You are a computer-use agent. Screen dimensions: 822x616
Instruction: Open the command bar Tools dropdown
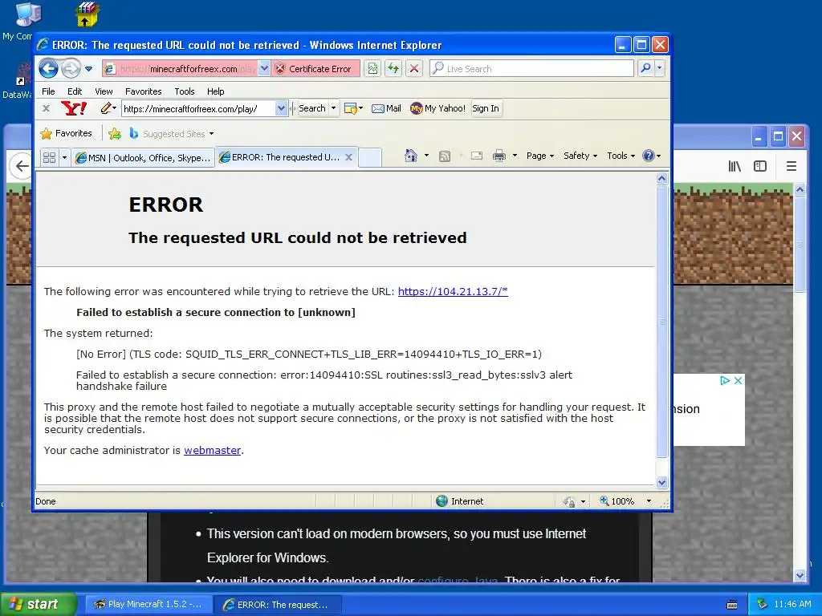point(621,156)
